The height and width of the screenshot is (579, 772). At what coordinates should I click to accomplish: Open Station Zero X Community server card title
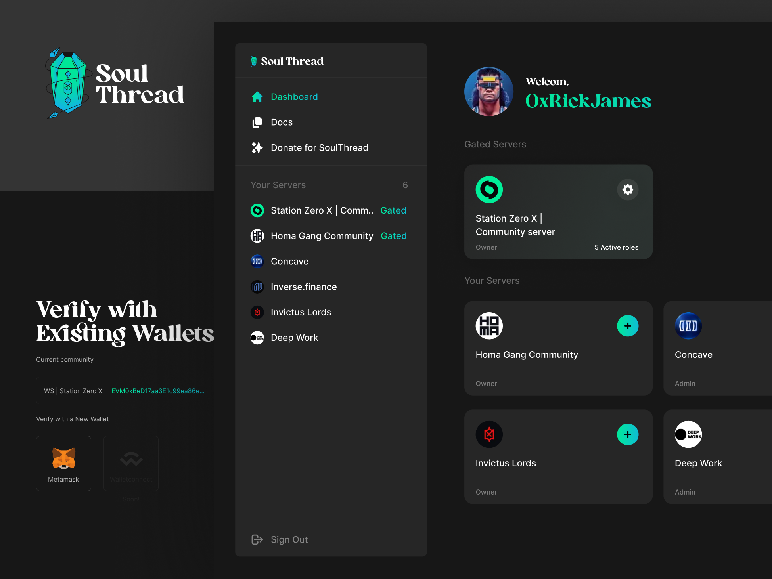point(515,225)
